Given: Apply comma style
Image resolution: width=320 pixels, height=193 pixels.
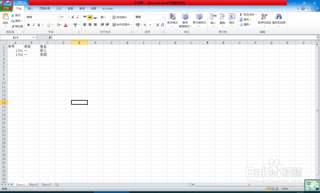Looking at the screenshot, I should [150, 25].
